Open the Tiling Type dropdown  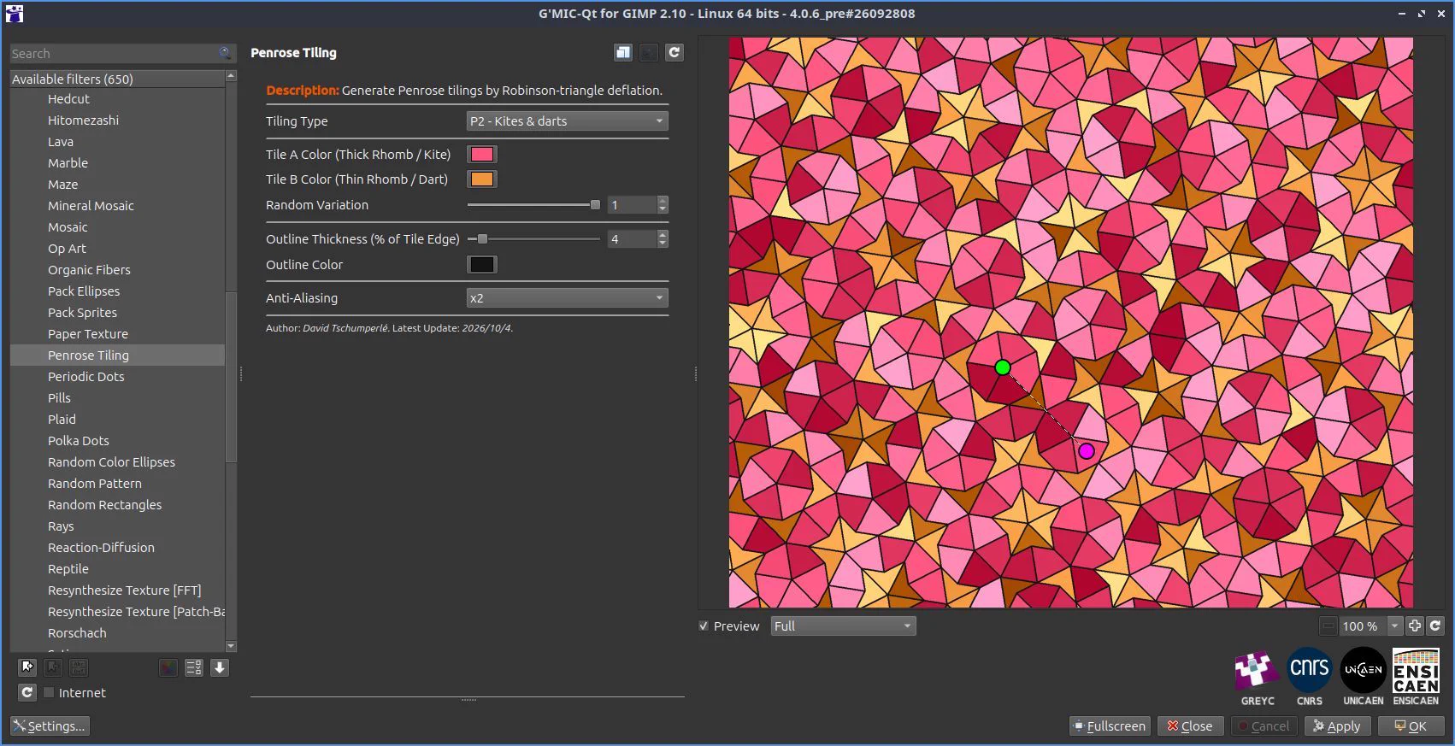(567, 121)
